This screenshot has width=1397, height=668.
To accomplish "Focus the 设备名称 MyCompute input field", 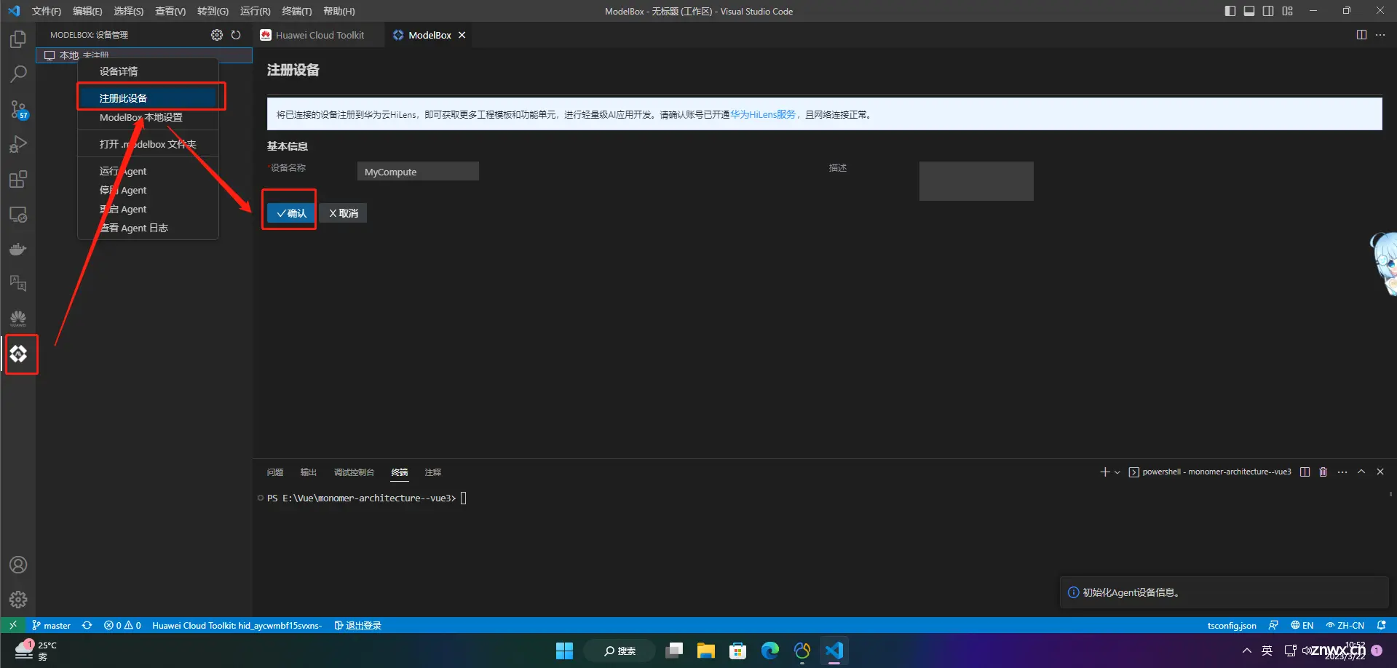I will tap(418, 172).
